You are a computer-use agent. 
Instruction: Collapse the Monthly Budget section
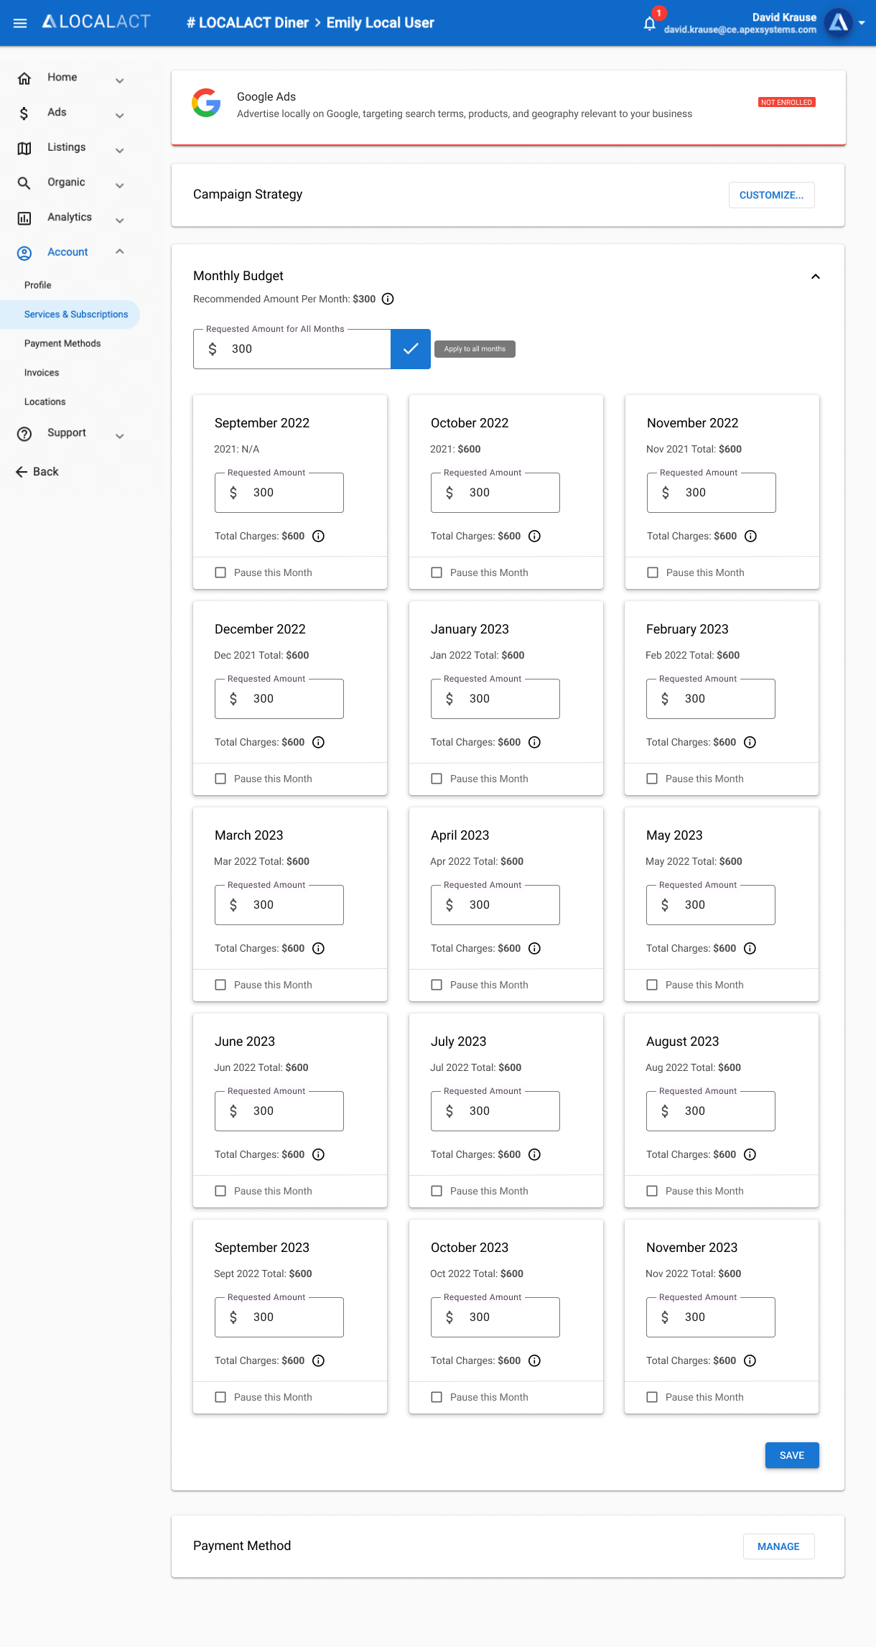[x=816, y=277]
